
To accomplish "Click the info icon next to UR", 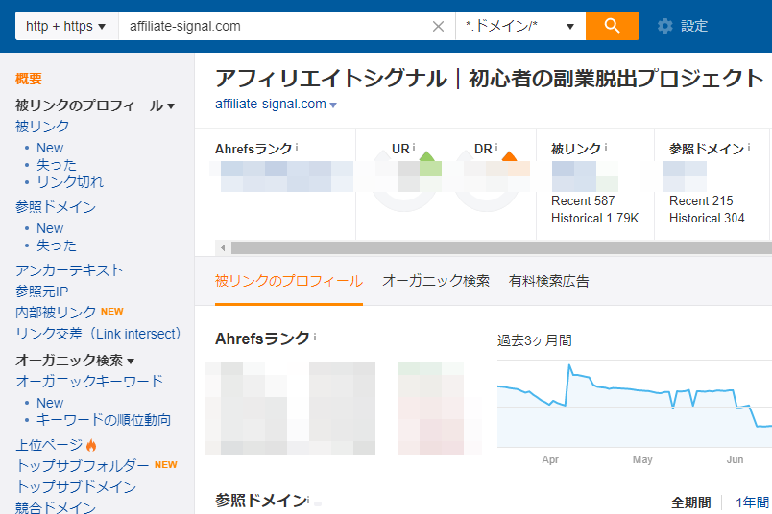I will (414, 147).
